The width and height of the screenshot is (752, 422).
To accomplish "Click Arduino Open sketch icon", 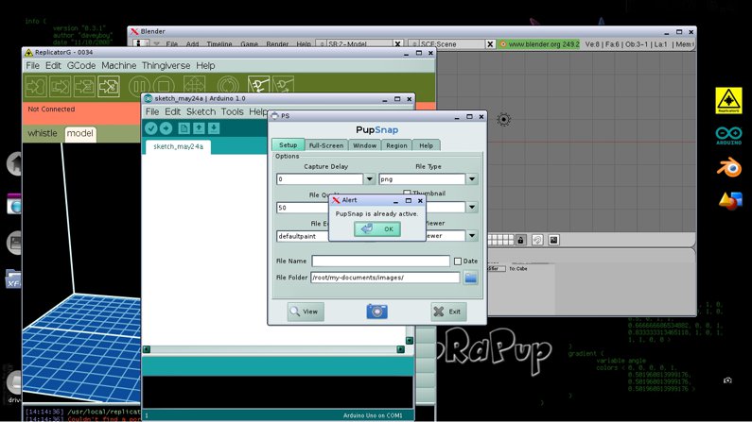I will pos(199,128).
